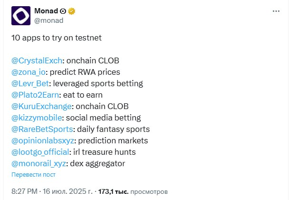295x200 pixels.
Task: Click the circle affiliation icon beside Monad
Action: pyautogui.click(x=63, y=11)
